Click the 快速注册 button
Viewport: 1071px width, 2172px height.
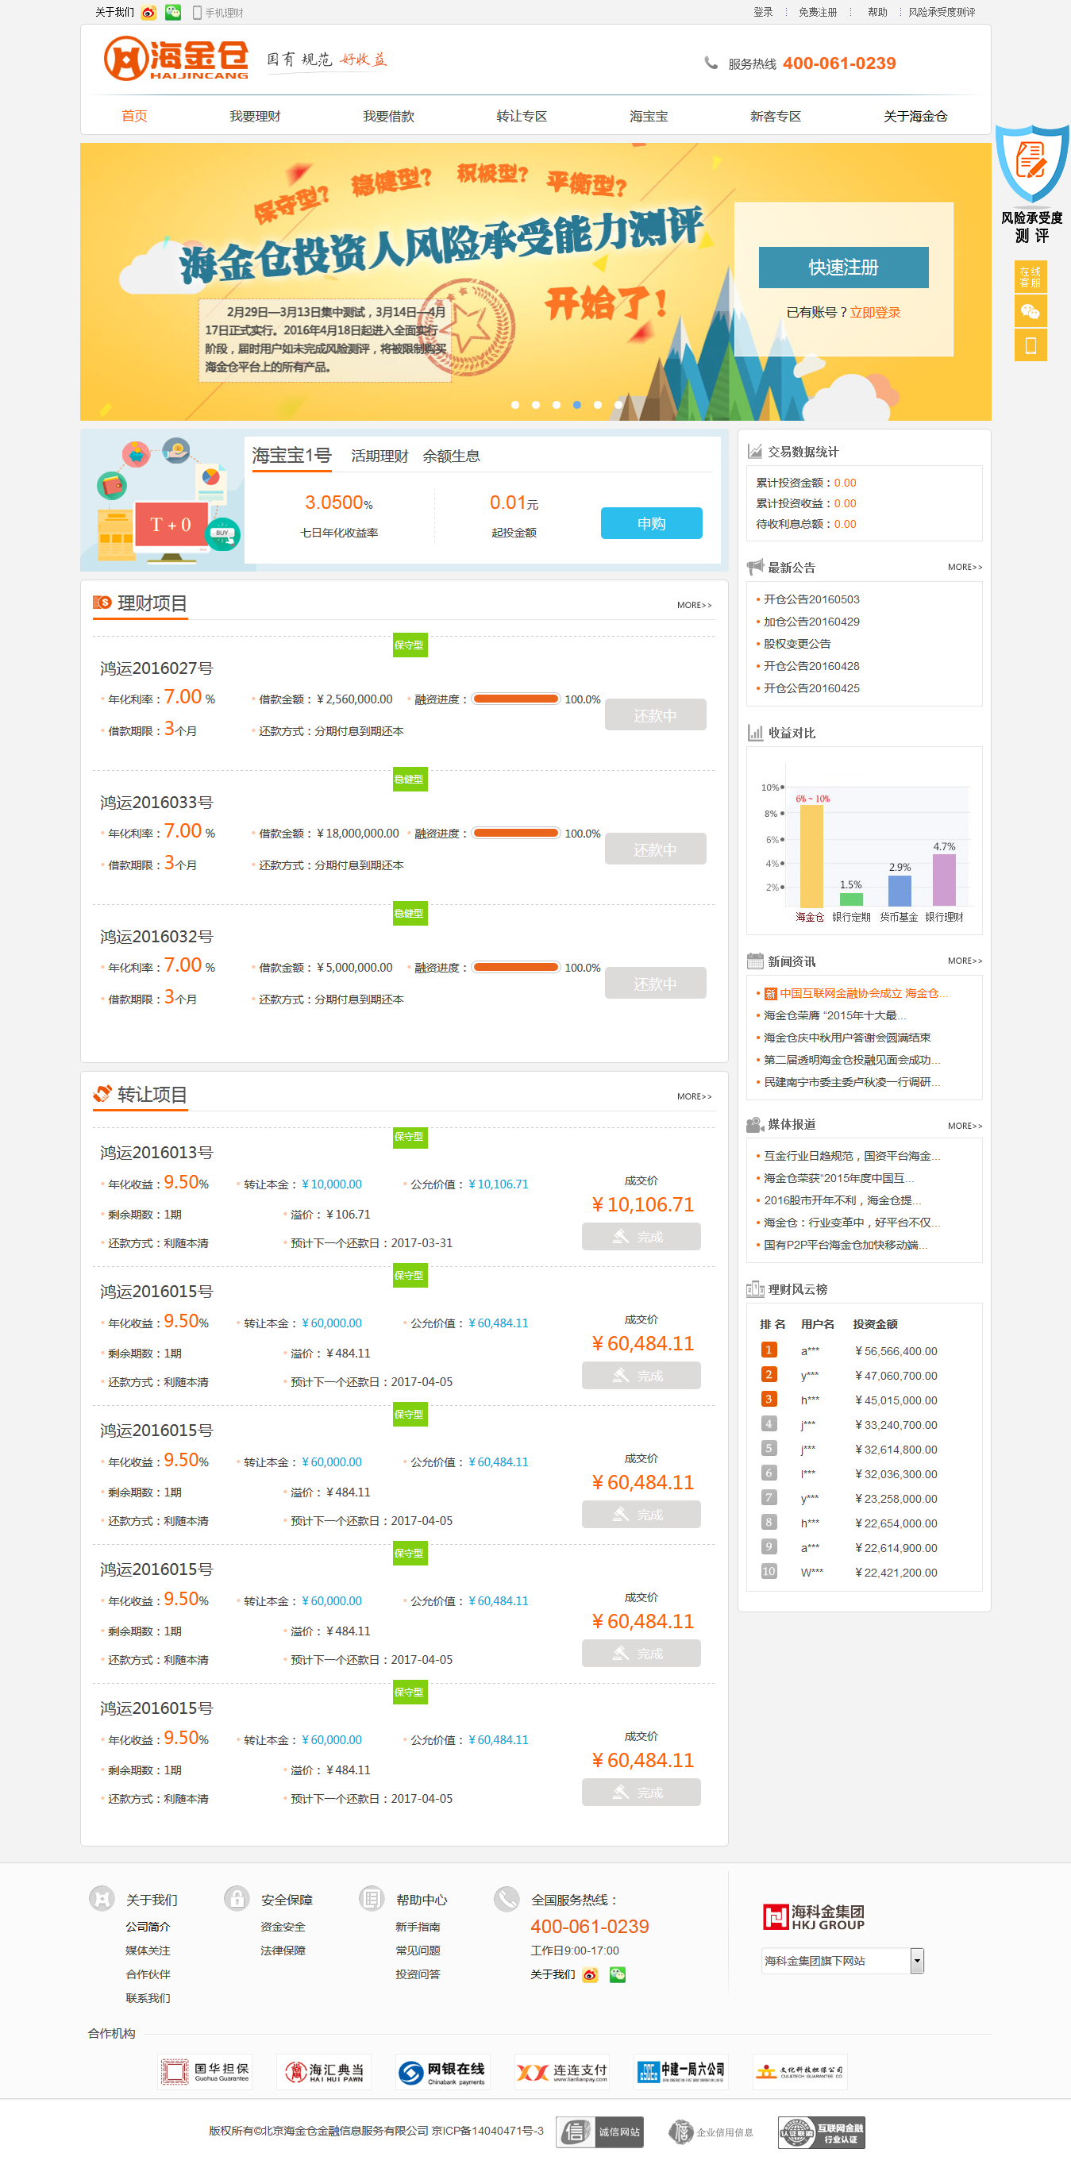843,268
